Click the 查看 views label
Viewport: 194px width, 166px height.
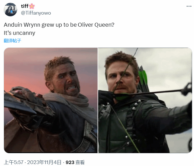point(80,162)
